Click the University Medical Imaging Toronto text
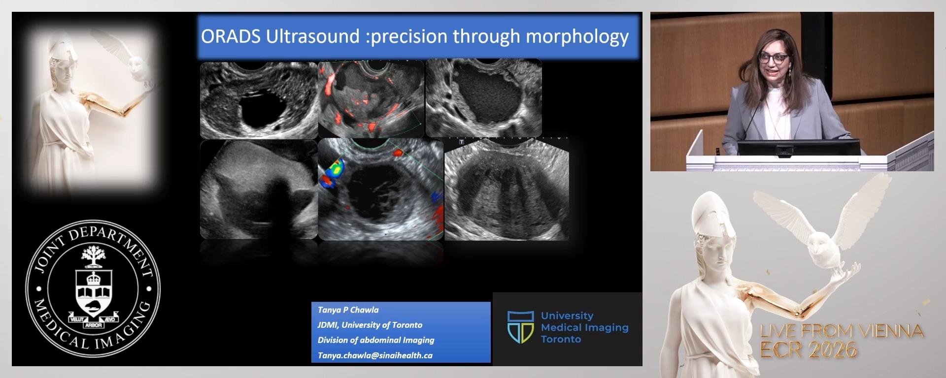 pos(584,327)
